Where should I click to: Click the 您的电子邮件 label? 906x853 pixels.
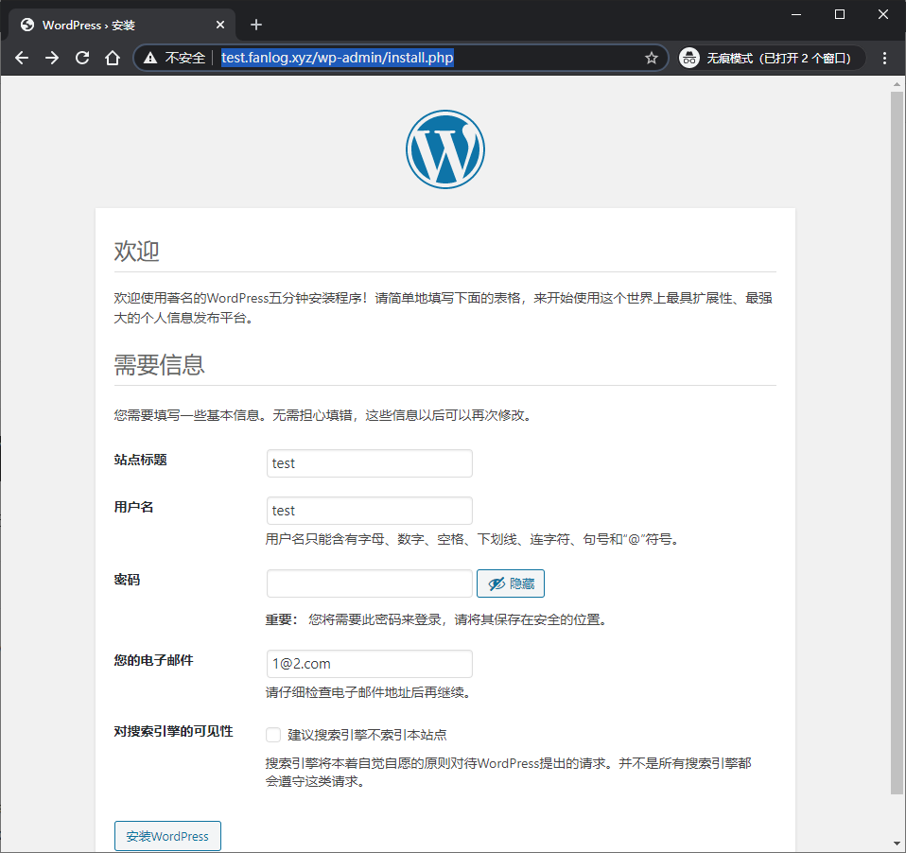tap(154, 660)
